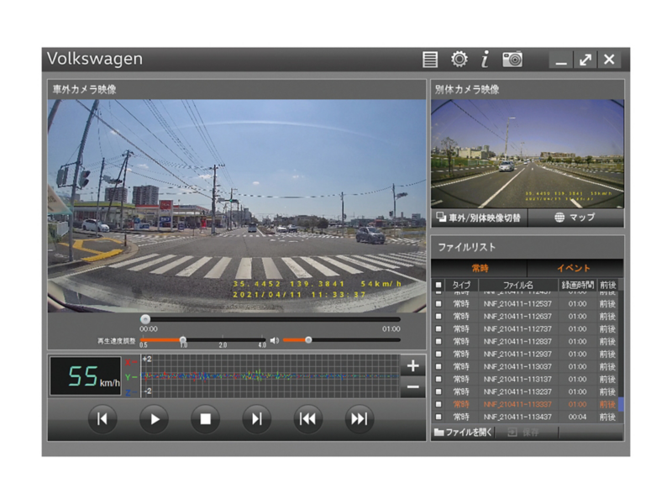Zoom out the G-sensor graph with minus
672x504 pixels.
pos(412,387)
